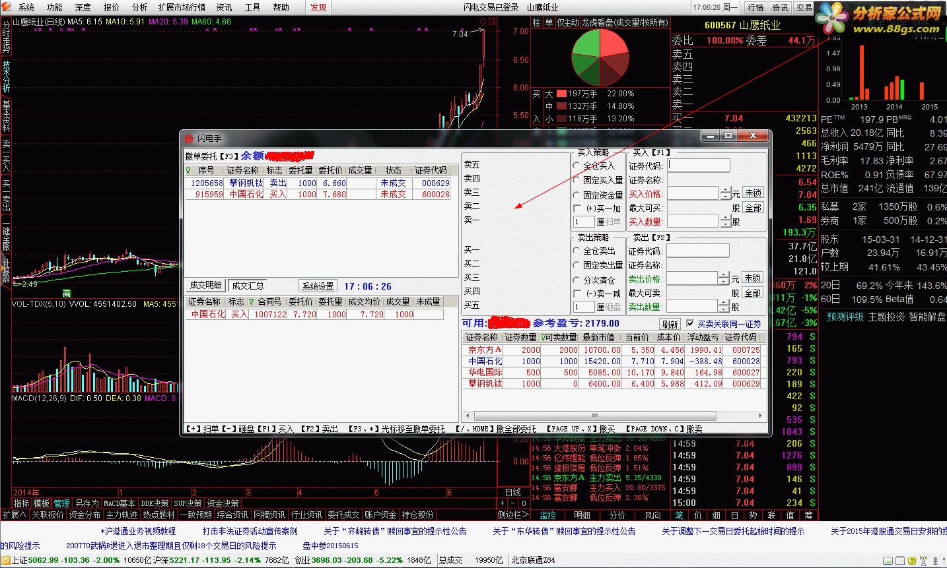The image size is (947, 568).
Task: Click 刷新 refresh button
Action: [670, 324]
